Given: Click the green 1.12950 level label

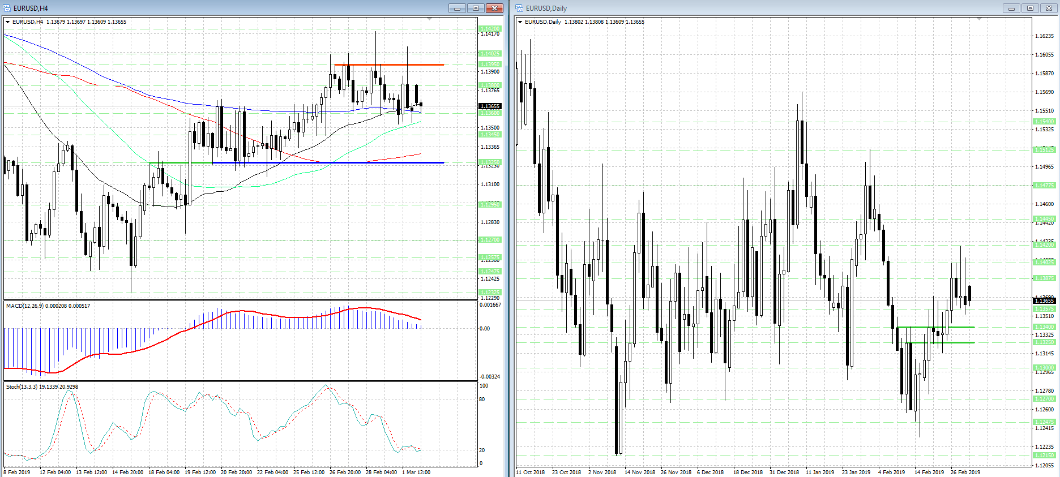Looking at the screenshot, I should click(490, 204).
